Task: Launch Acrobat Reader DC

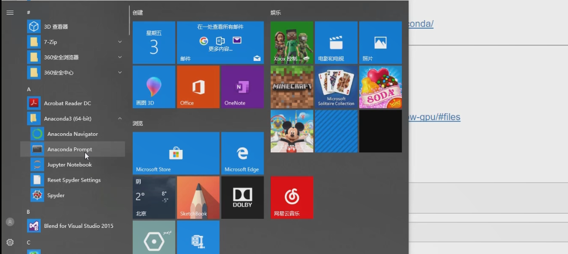Action: (x=72, y=103)
